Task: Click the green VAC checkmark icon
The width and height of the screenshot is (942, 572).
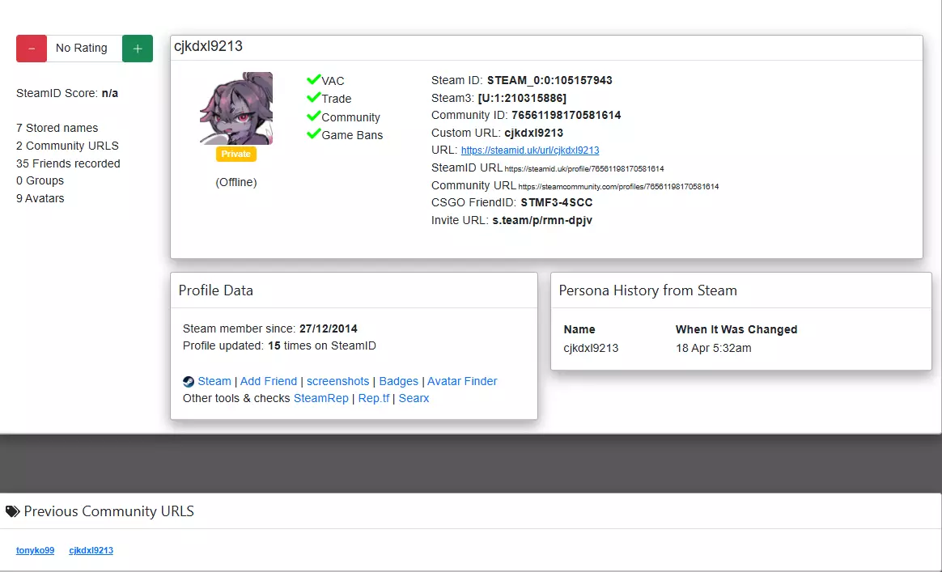Action: [x=313, y=79]
